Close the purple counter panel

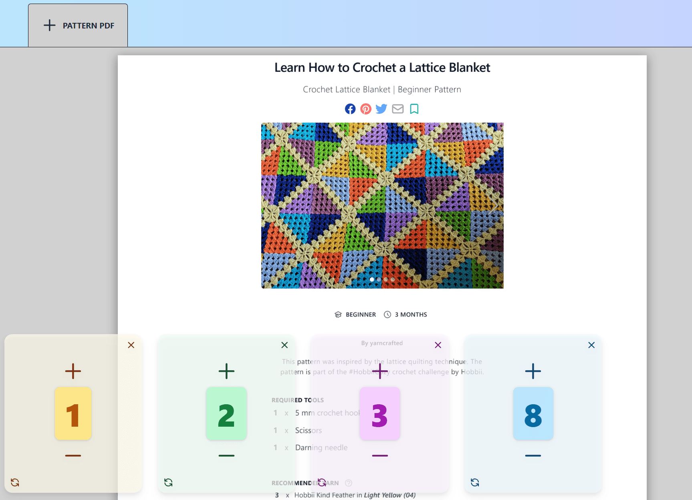438,345
